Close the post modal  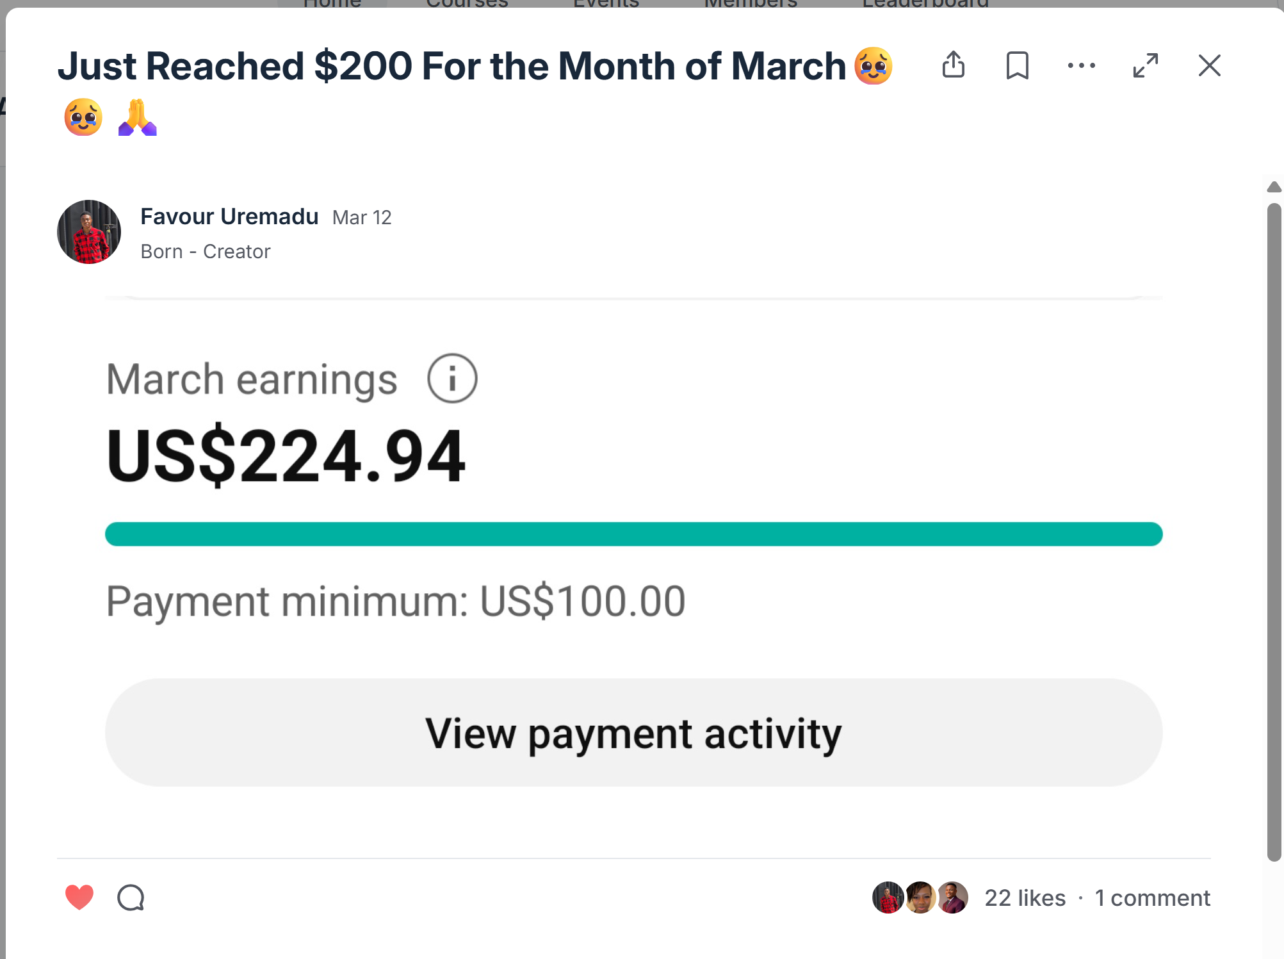pos(1209,65)
